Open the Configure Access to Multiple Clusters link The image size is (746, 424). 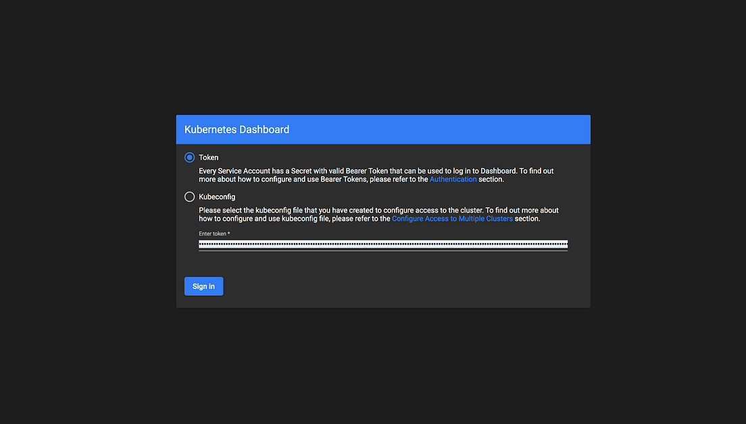452,218
